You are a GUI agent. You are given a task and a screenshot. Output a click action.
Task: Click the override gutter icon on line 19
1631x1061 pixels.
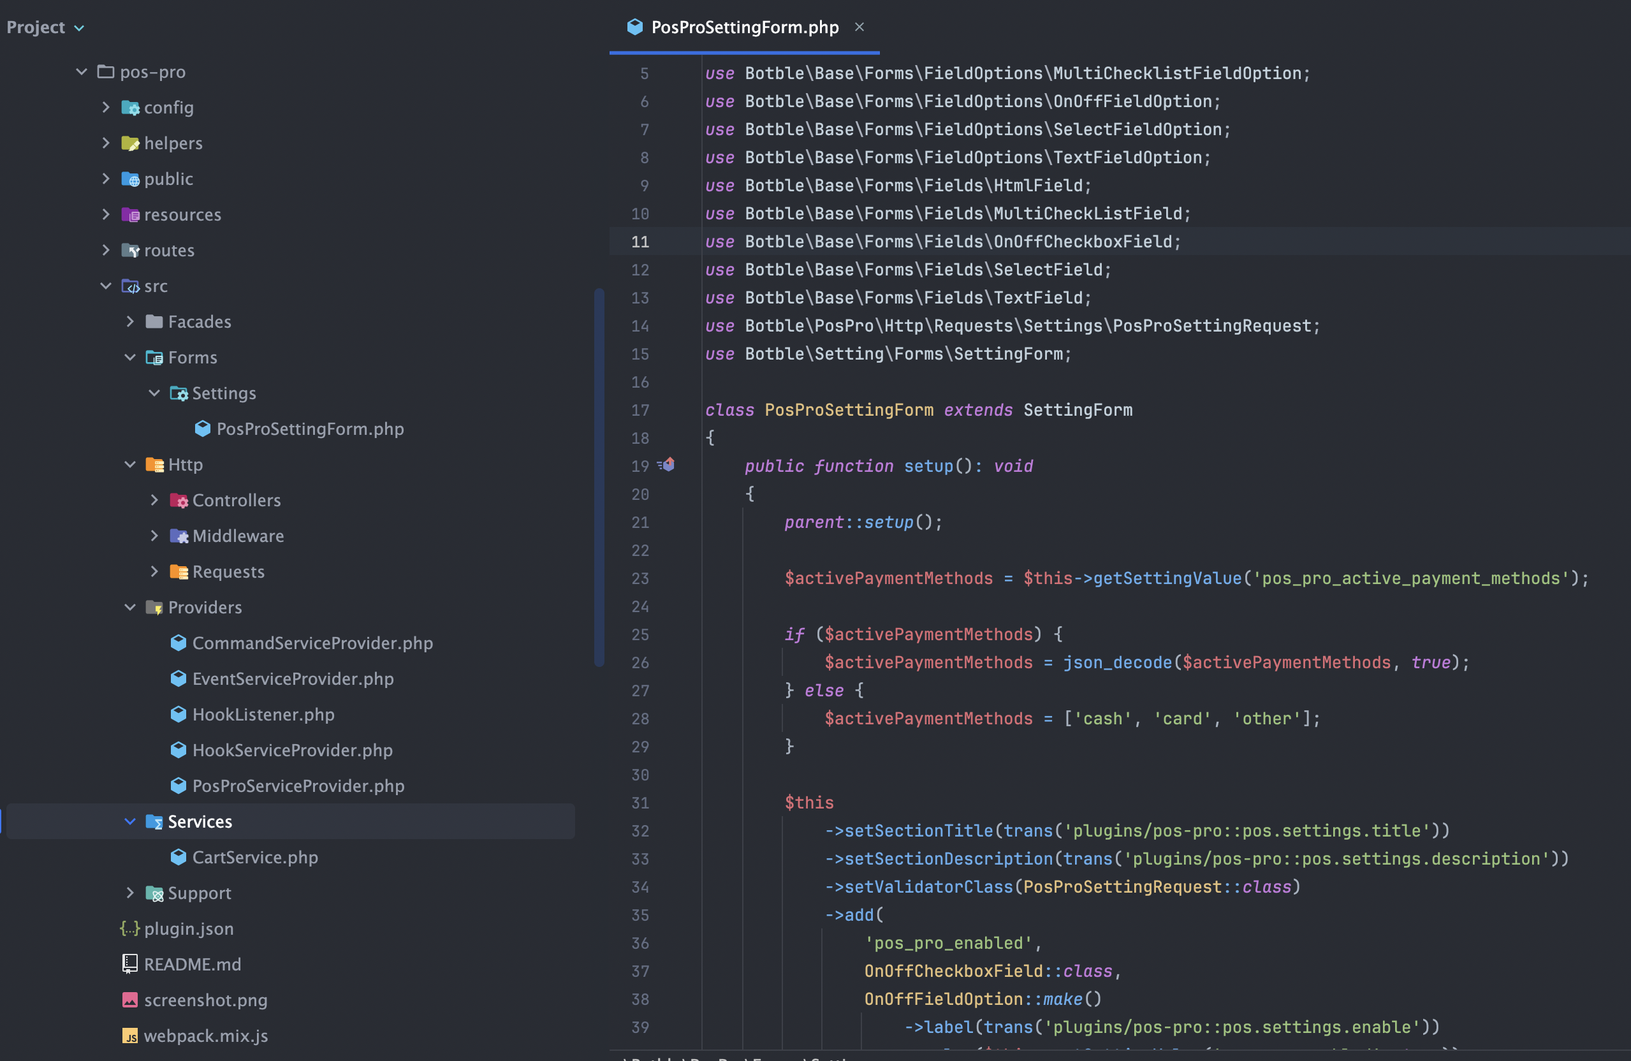coord(666,465)
